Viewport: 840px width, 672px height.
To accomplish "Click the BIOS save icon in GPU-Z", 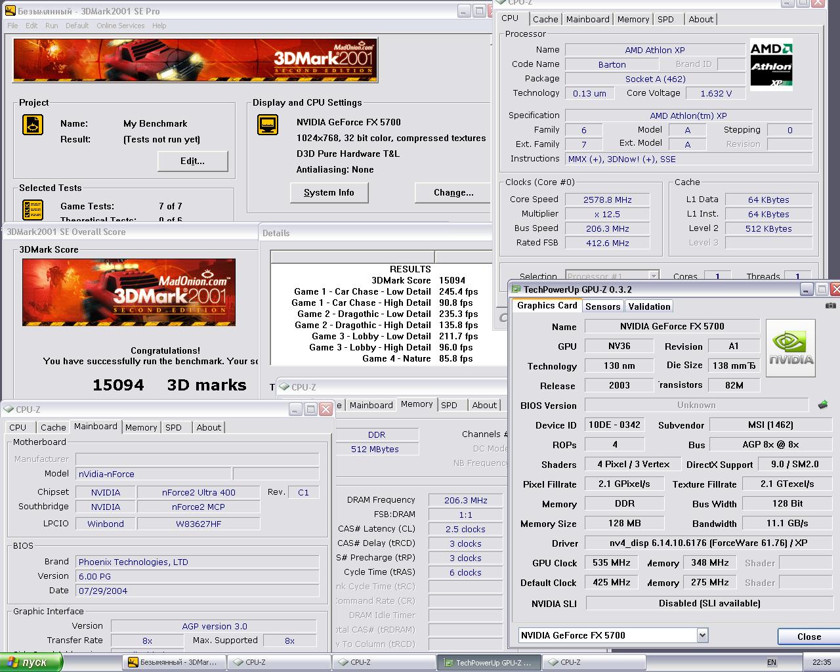I will [823, 405].
